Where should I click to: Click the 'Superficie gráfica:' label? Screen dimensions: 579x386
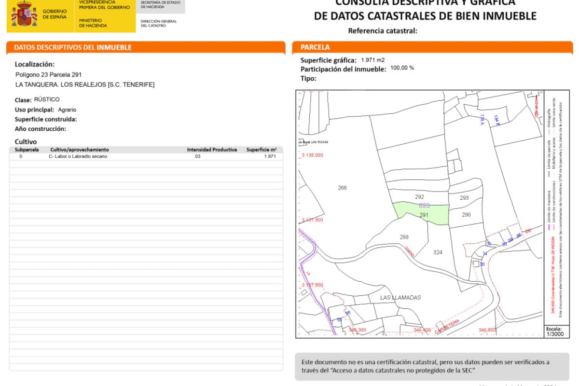329,60
